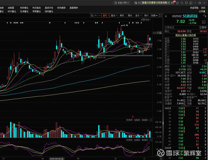Click 加指标 on the volume panel
This screenshot has height=160, width=208.
[x=137, y=120]
